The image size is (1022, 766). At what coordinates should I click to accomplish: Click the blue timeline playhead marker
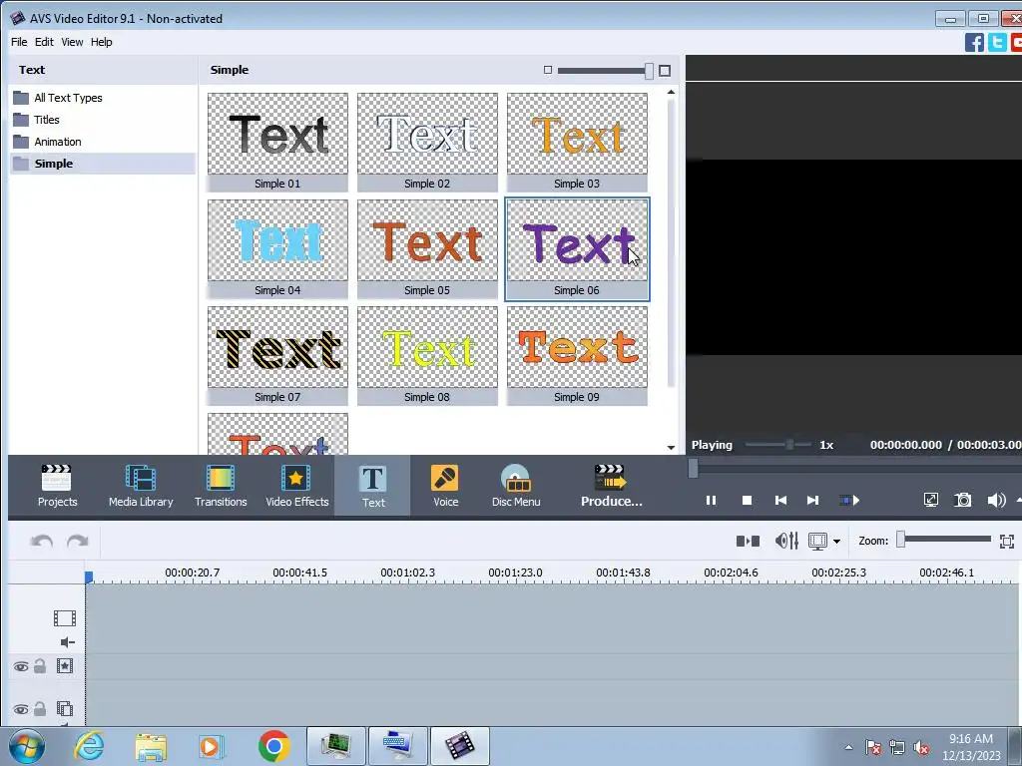pyautogui.click(x=89, y=577)
